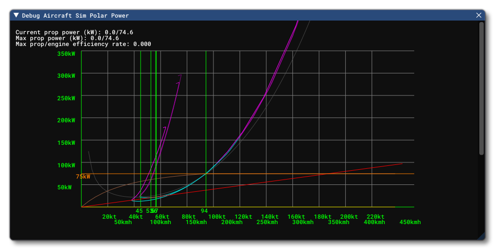Click the 350kW label on the power axis
The height and width of the screenshot is (250, 495).
(x=66, y=53)
